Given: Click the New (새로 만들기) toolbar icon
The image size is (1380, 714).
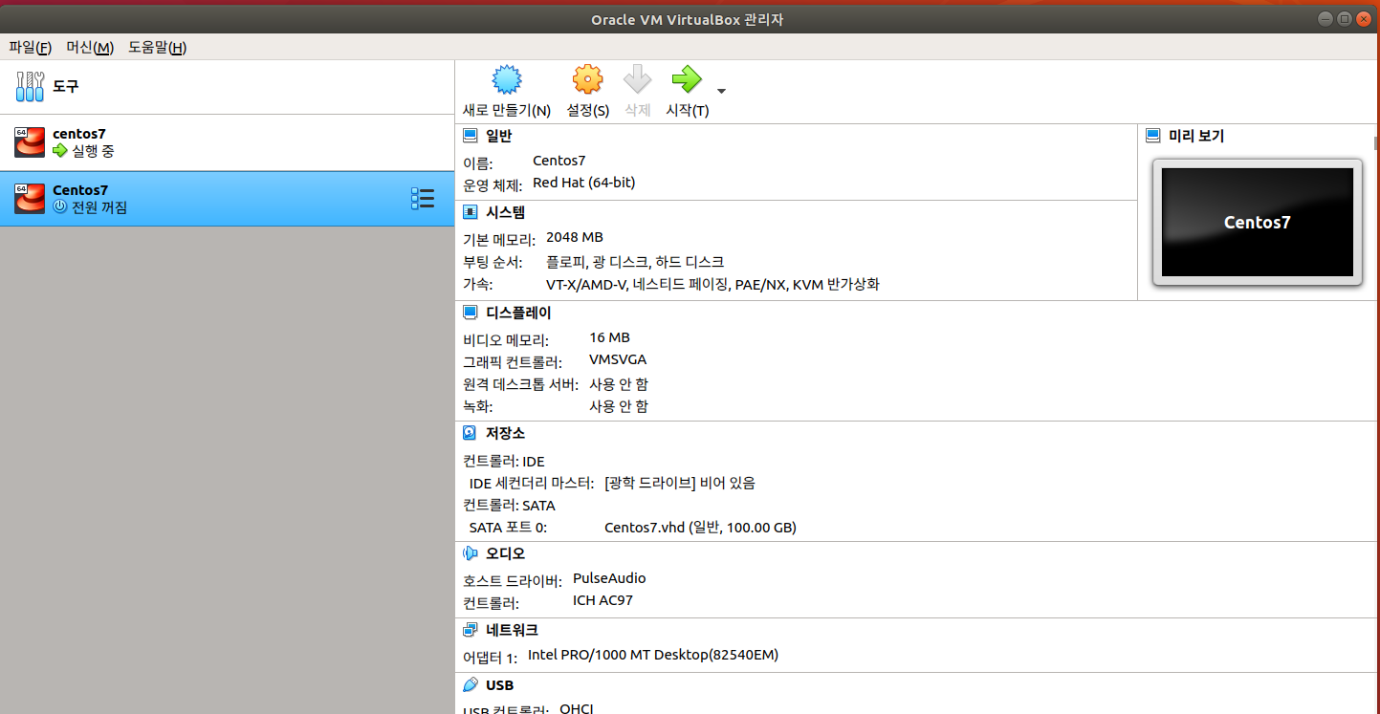Looking at the screenshot, I should pos(506,78).
